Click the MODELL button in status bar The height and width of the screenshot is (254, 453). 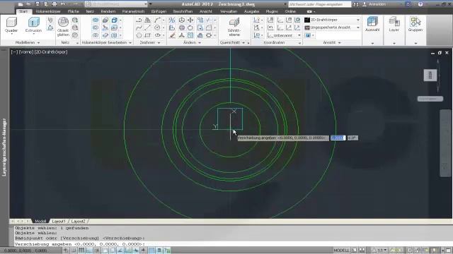pos(341,250)
